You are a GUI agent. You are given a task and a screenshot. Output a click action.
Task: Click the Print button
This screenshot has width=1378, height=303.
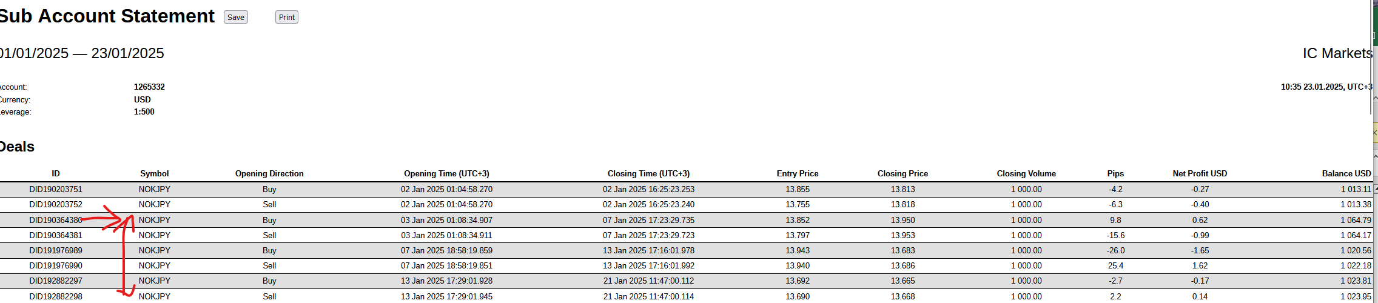pos(287,17)
